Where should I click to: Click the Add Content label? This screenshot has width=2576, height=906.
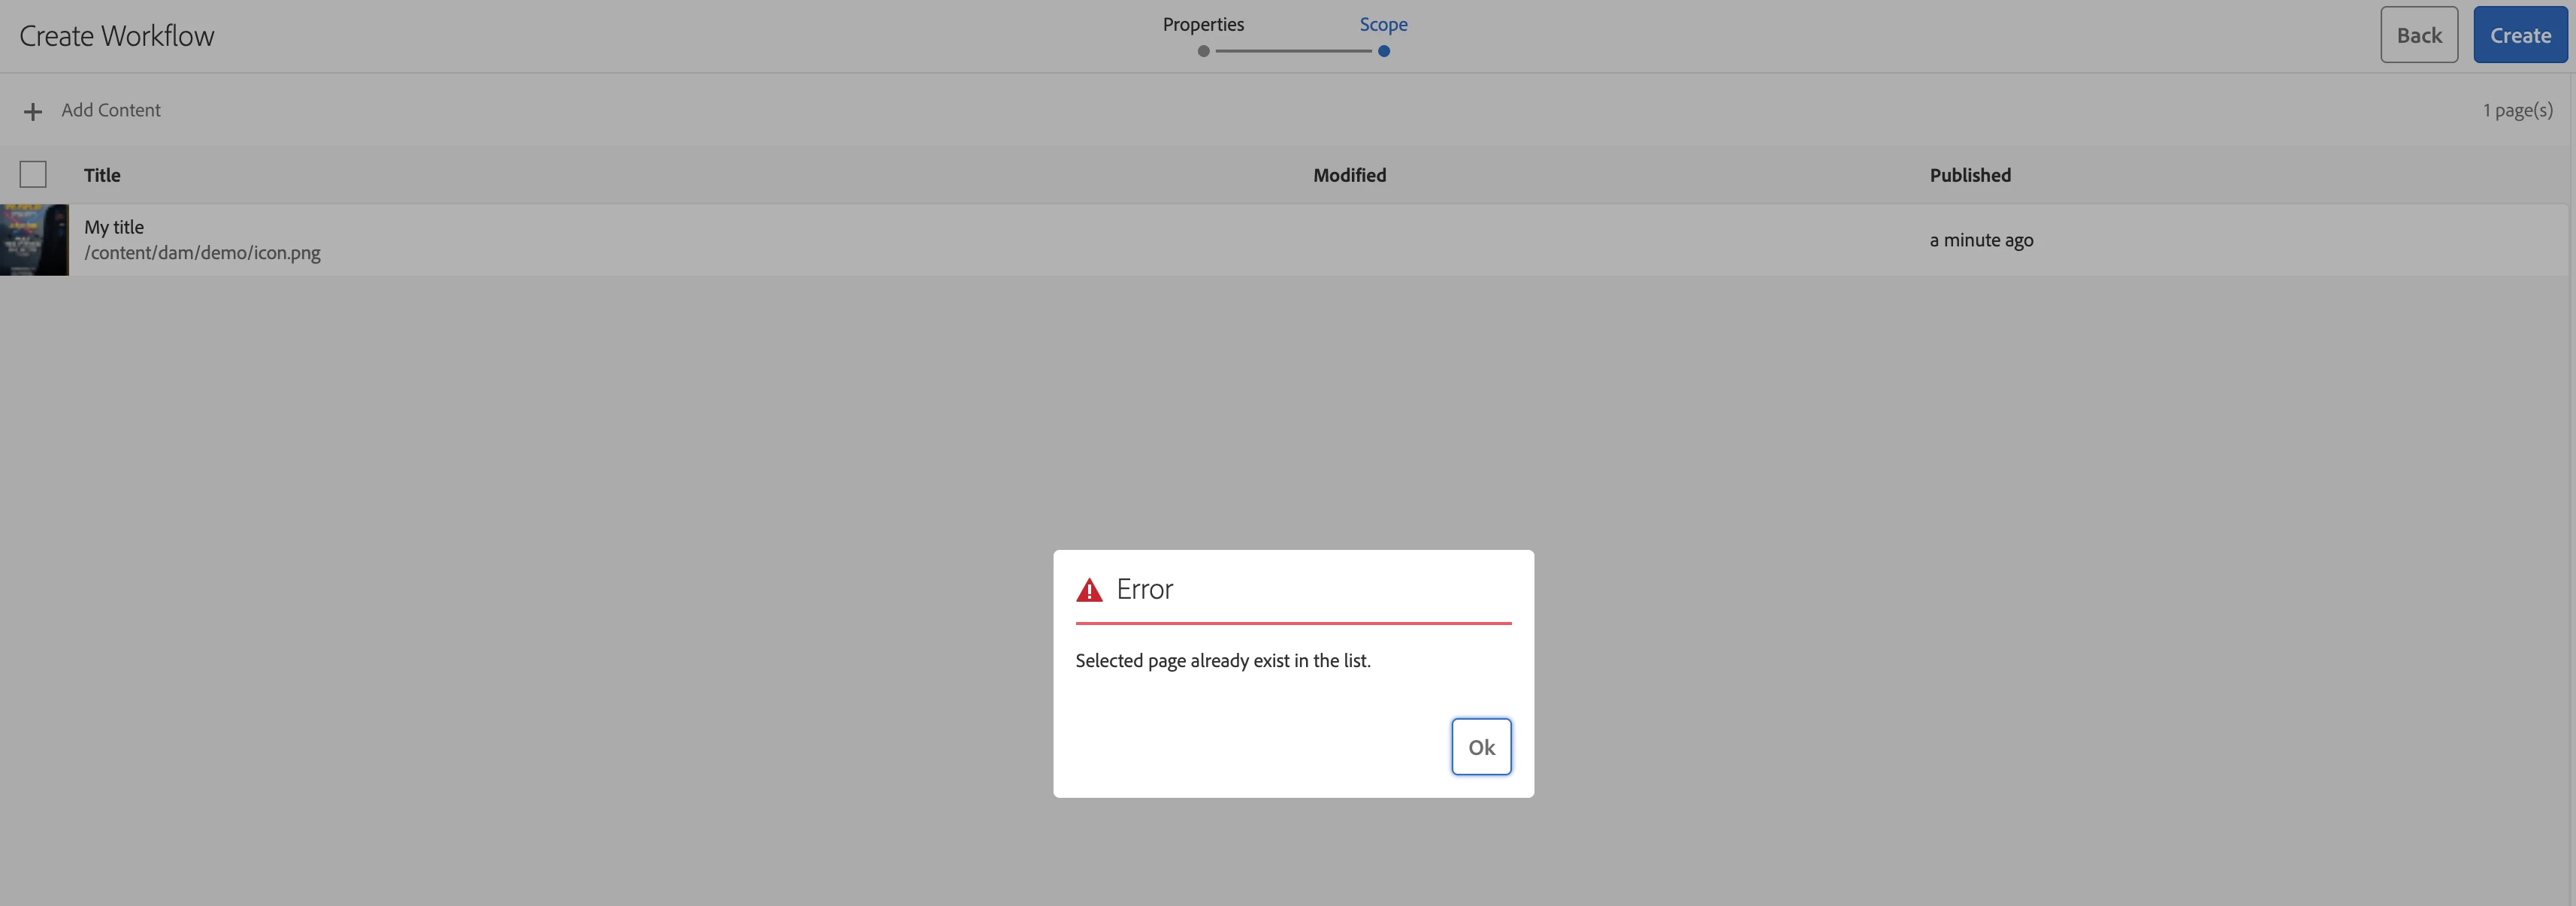[x=111, y=110]
